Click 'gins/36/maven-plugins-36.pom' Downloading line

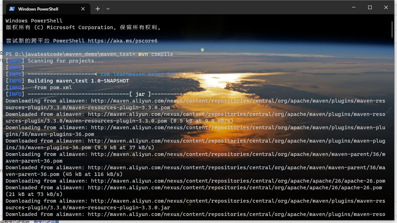pos(50,134)
